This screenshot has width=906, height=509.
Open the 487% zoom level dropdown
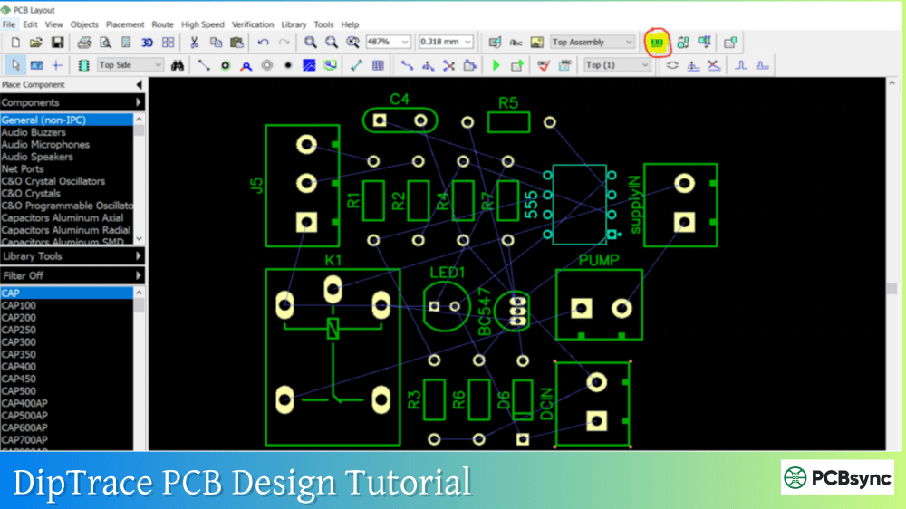404,43
